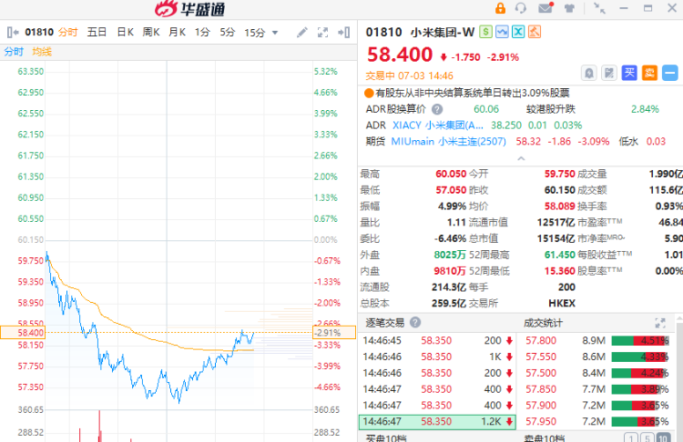Switch to 月K chart tab
Screen dimensions: 683x442
coord(178,32)
